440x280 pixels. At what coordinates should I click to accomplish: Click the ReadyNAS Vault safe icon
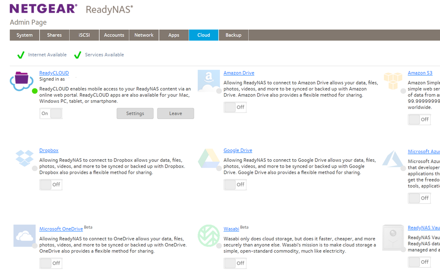click(393, 237)
